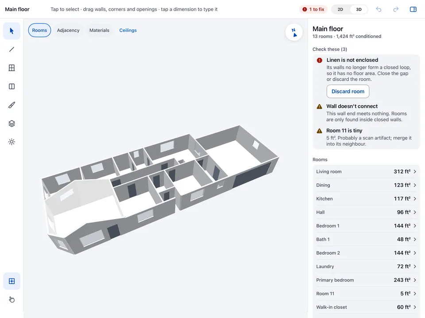
Task: Expand the Bedroom 2 chevron
Action: pyautogui.click(x=415, y=253)
